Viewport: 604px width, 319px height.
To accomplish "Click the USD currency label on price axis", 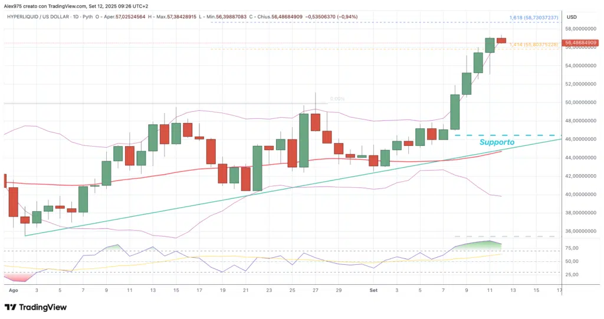I will (572, 17).
